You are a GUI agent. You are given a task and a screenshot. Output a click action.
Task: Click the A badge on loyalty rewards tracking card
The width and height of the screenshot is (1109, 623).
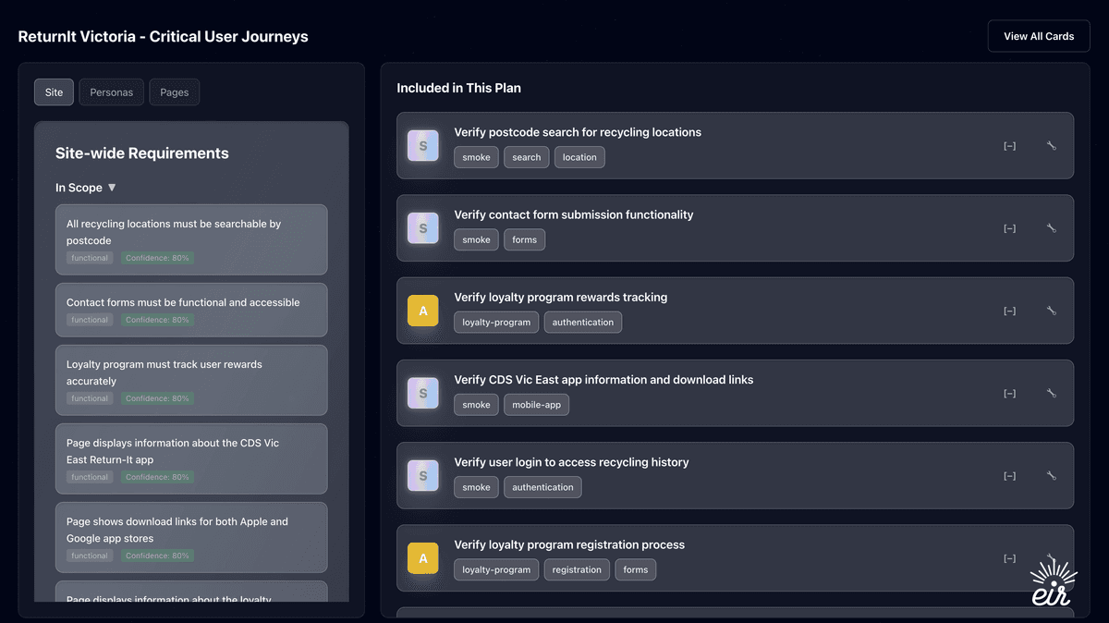pyautogui.click(x=422, y=311)
